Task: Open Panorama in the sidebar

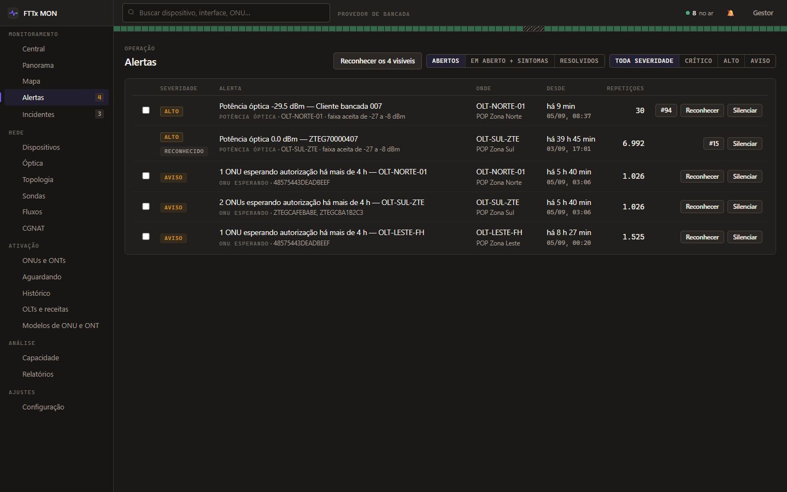Action: pos(56,65)
